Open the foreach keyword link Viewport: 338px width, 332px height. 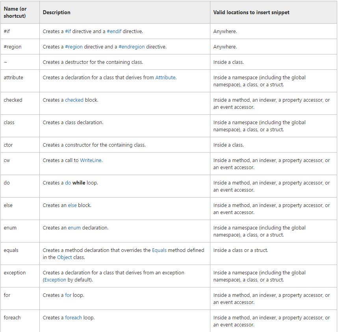(73, 317)
